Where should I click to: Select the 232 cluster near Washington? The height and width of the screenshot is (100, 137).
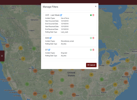[126, 74]
